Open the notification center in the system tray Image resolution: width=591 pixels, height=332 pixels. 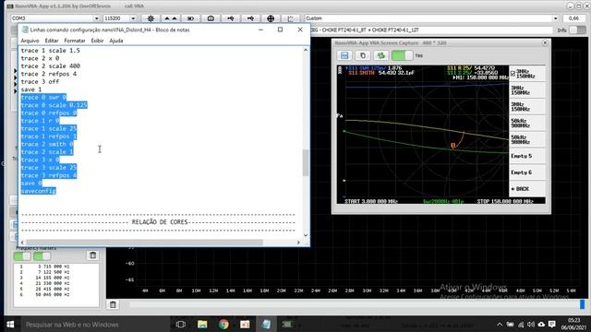click(552, 324)
